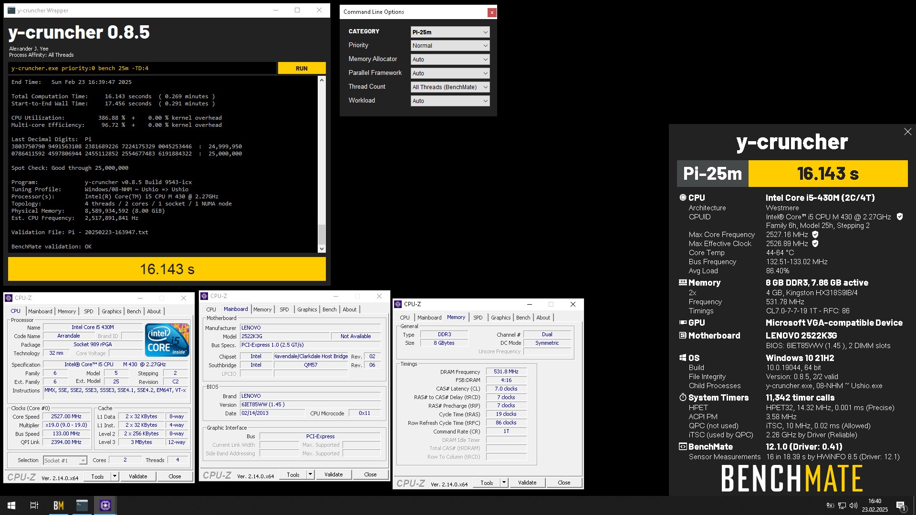Expand the Memory Allocator dropdown
Image resolution: width=916 pixels, height=515 pixels.
click(450, 60)
